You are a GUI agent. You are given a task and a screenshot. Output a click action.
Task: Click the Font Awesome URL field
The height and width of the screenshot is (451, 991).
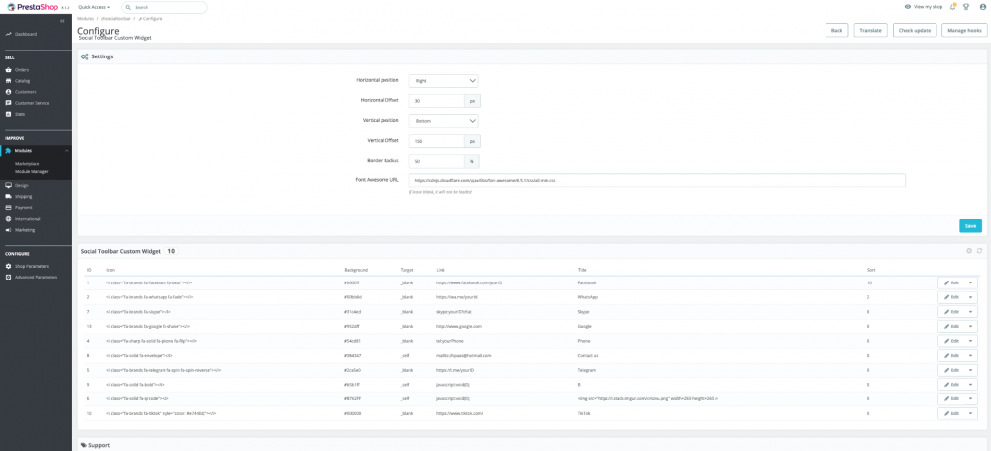point(657,181)
